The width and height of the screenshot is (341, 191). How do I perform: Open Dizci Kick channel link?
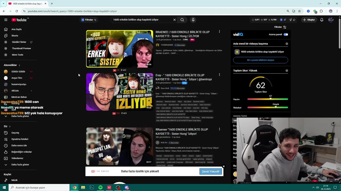(165, 88)
